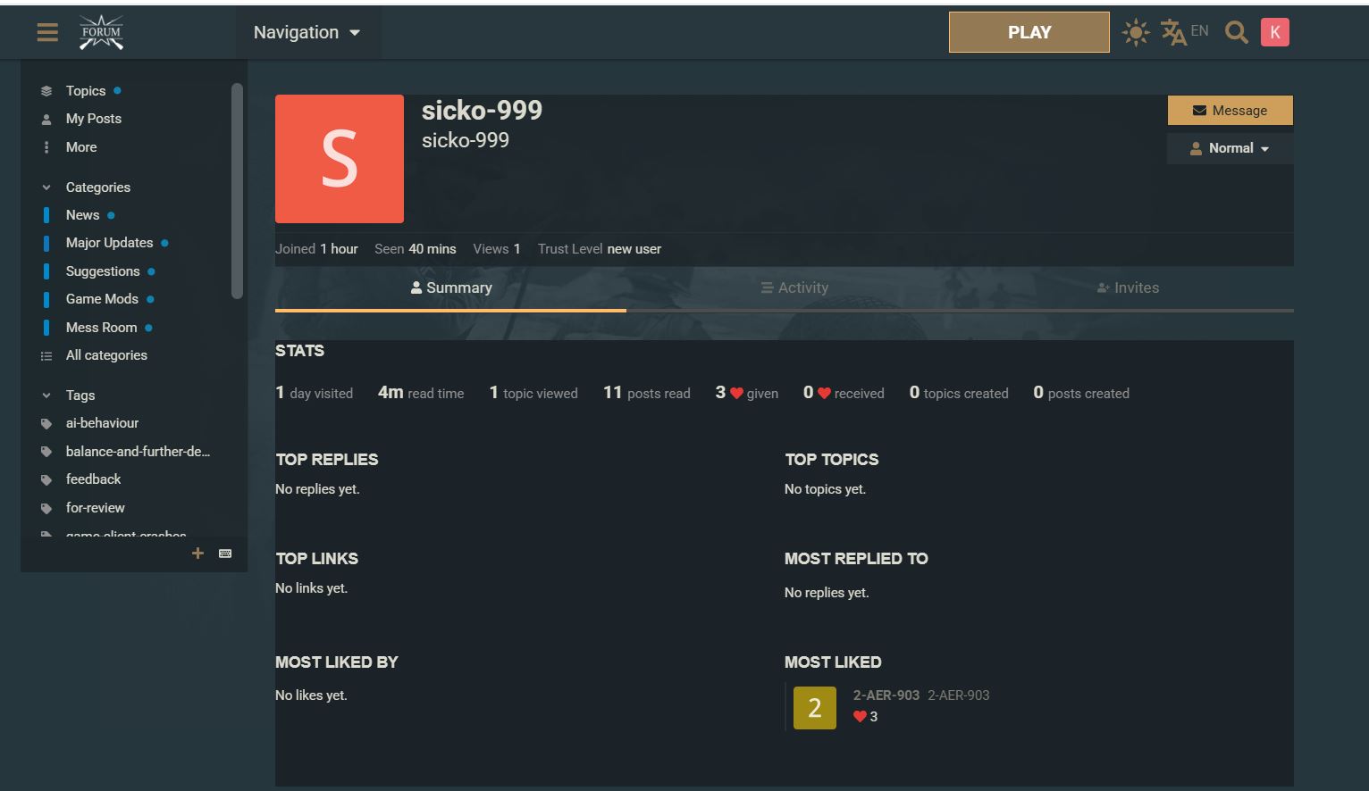Collapse the Tags section
1369x791 pixels.
(x=46, y=395)
